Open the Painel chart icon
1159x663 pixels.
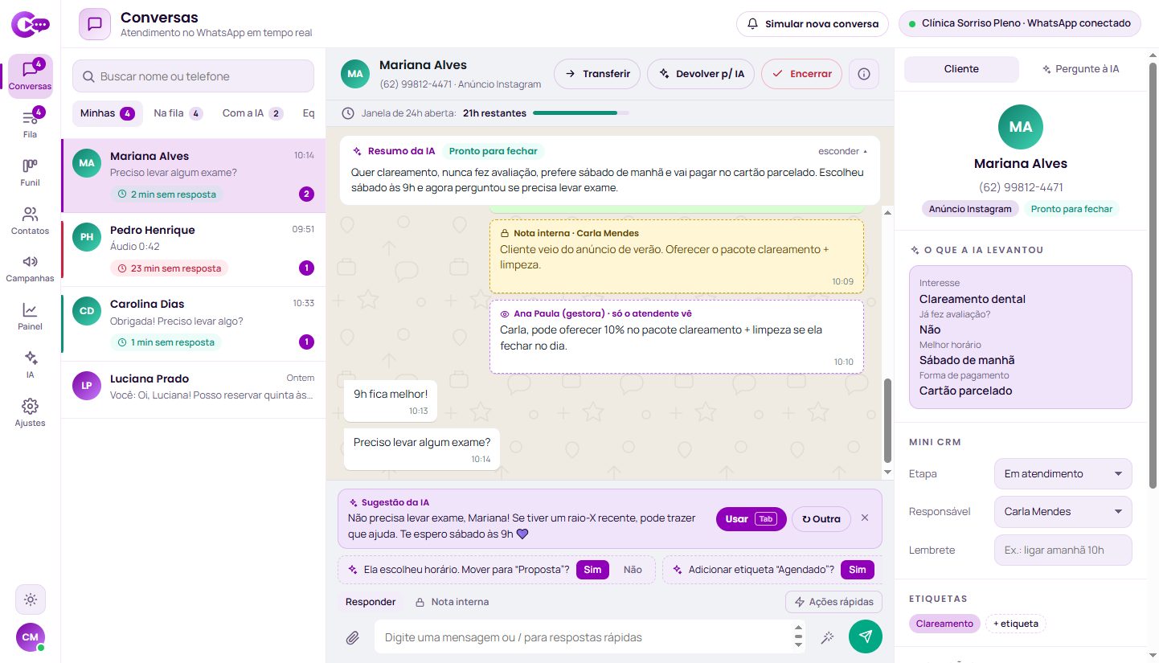(30, 317)
